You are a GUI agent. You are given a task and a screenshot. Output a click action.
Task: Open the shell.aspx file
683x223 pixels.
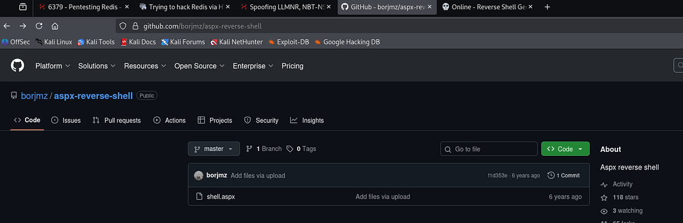tap(221, 197)
